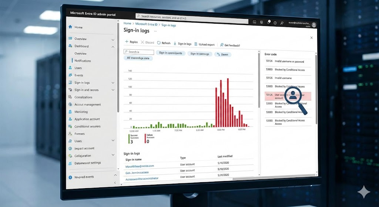Screen dimensions: 379x207
Task: Click the Upload expert toolbar icon
Action: (x=196, y=44)
